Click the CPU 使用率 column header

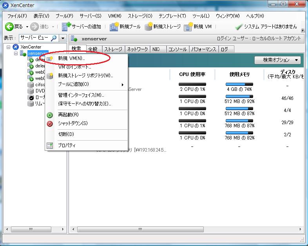click(192, 74)
